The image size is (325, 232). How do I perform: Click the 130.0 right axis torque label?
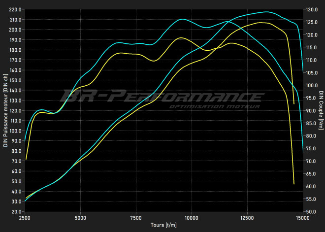(311, 9)
